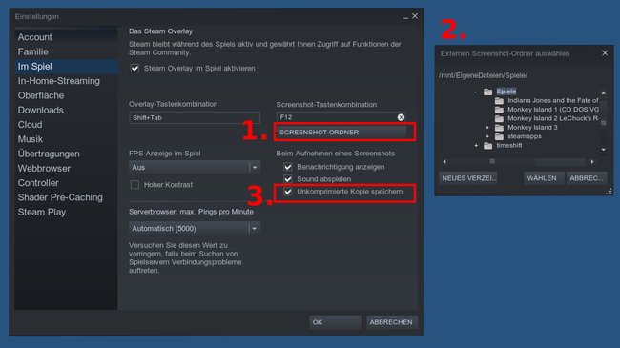Screen dimensions: 620x348
Task: Expand the steamapps folder node
Action: click(x=487, y=137)
